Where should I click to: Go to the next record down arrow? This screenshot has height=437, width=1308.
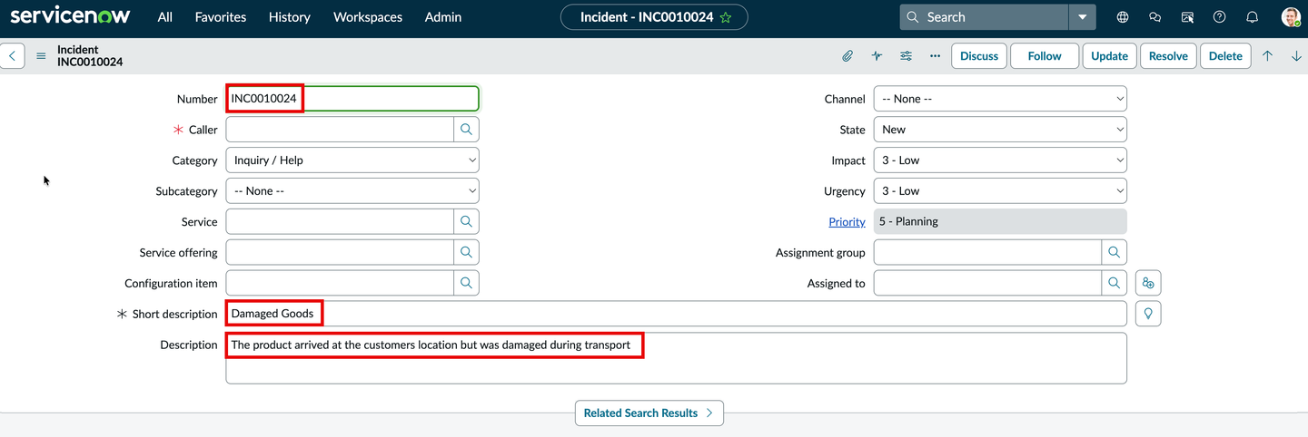(1296, 56)
